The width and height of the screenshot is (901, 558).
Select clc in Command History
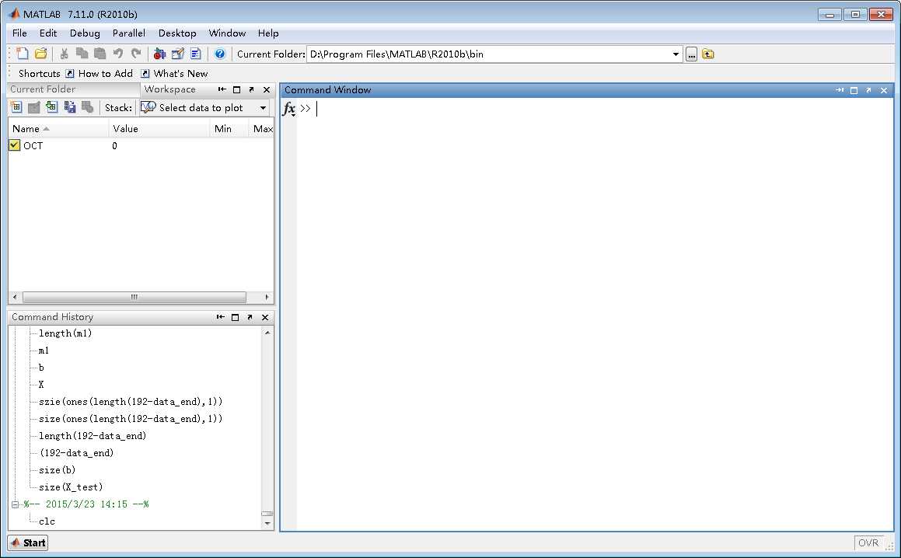[47, 521]
